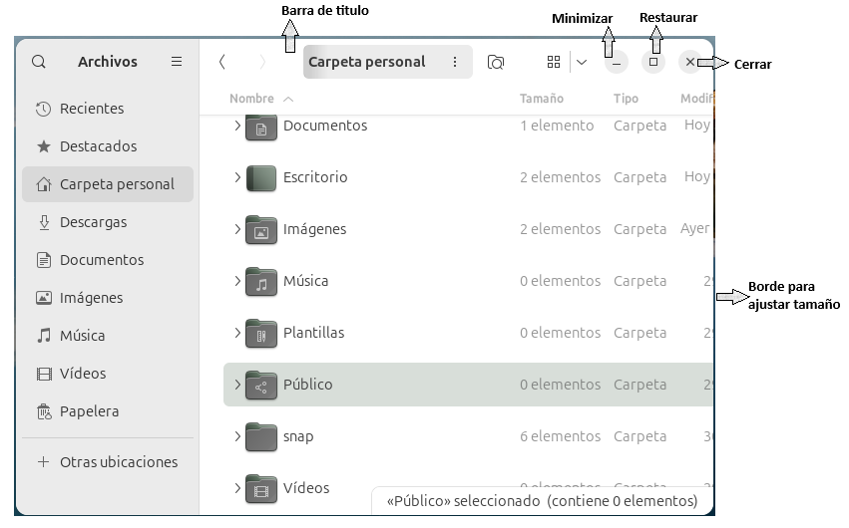Open Recientes in the sidebar
Viewport: 849px width, 528px height.
coord(91,109)
